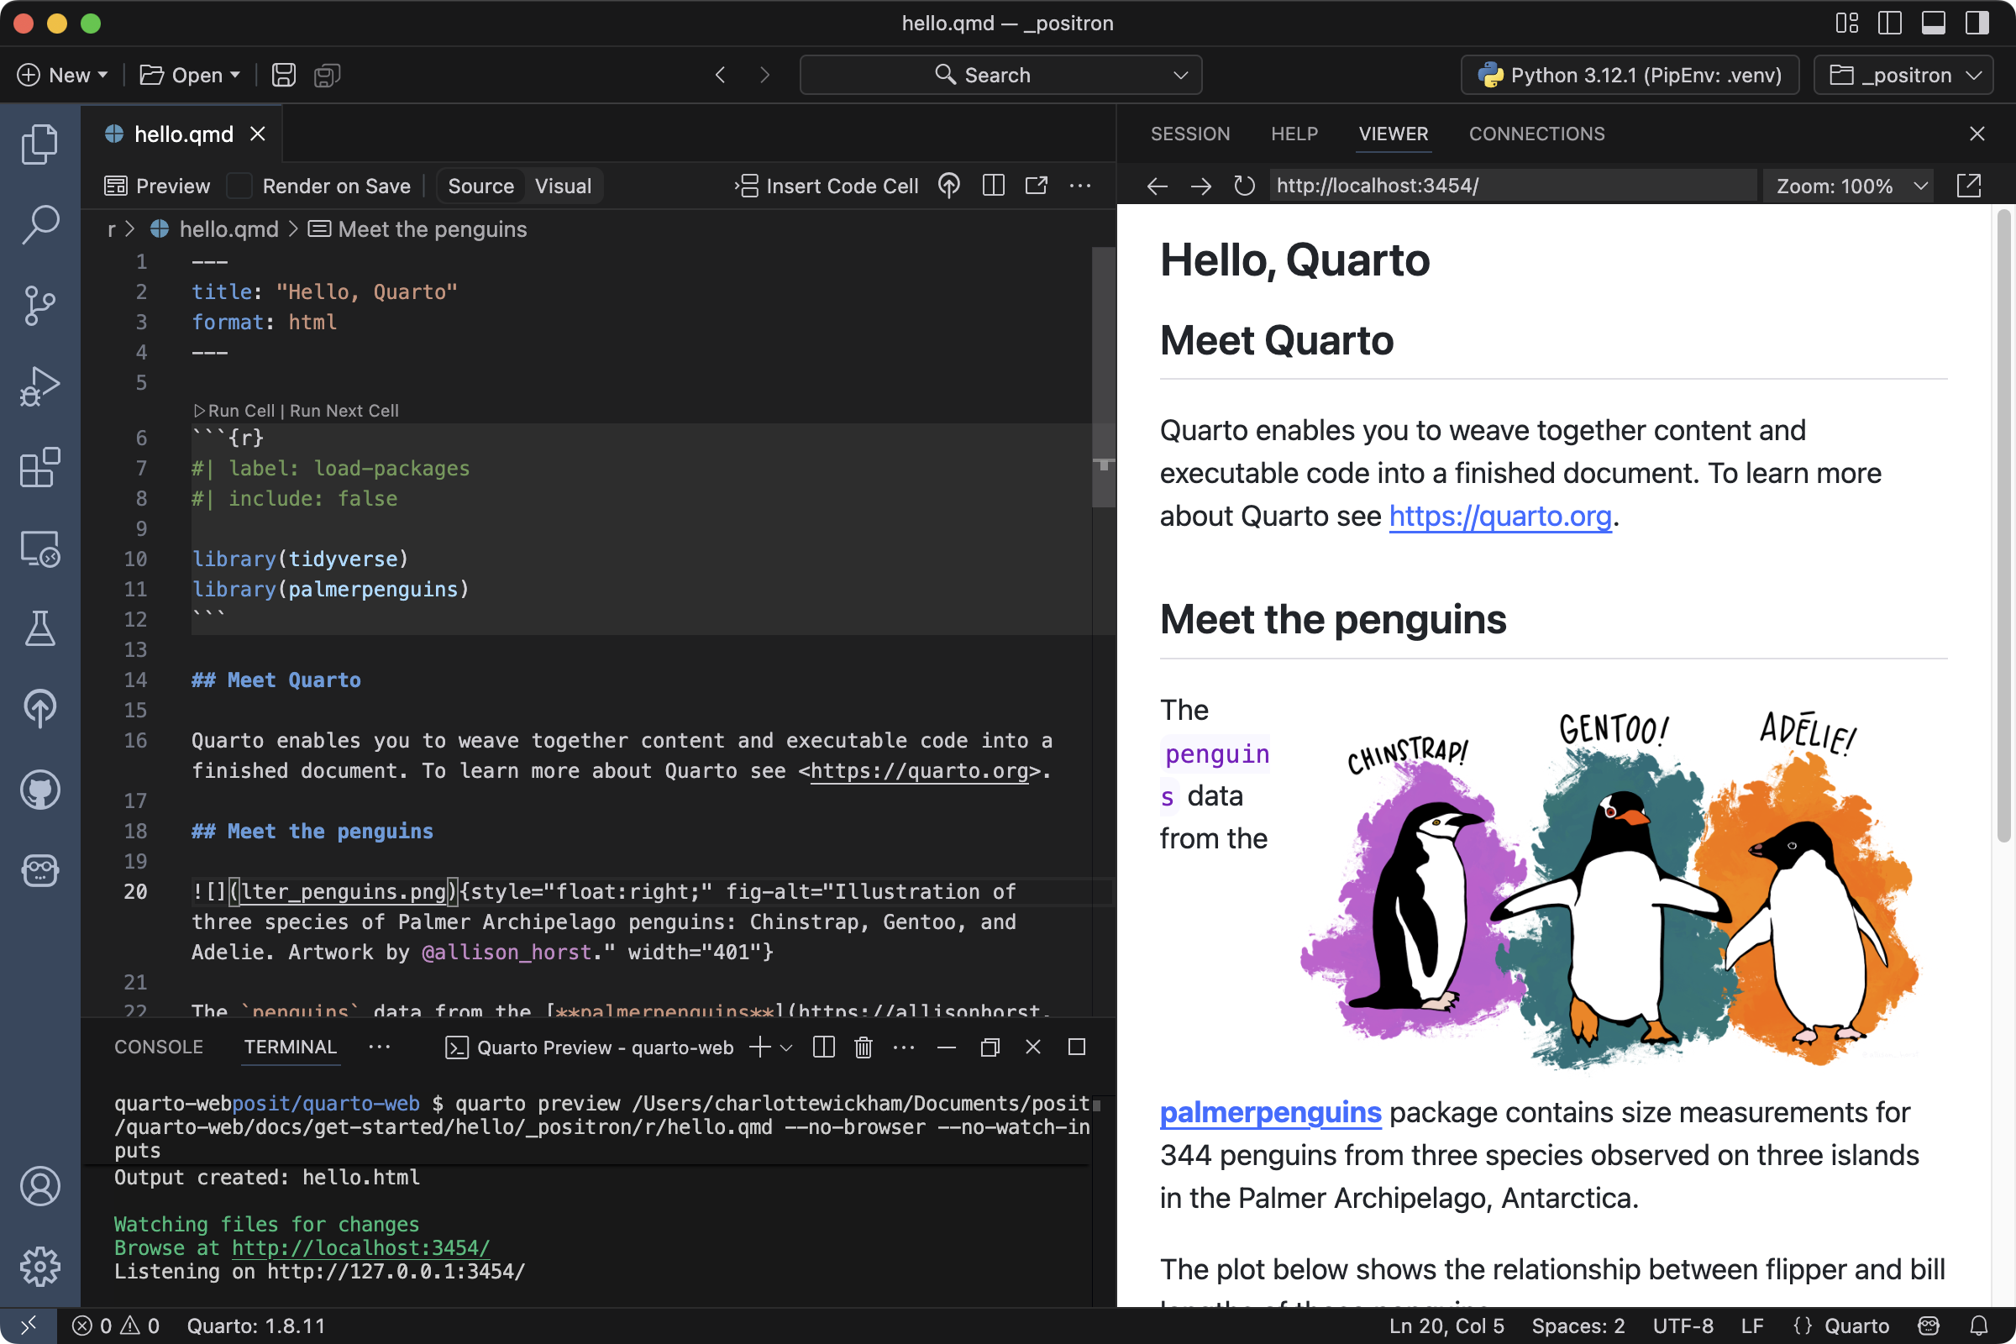
Task: Click Copilot status icon in status bar
Action: click(x=1929, y=1326)
